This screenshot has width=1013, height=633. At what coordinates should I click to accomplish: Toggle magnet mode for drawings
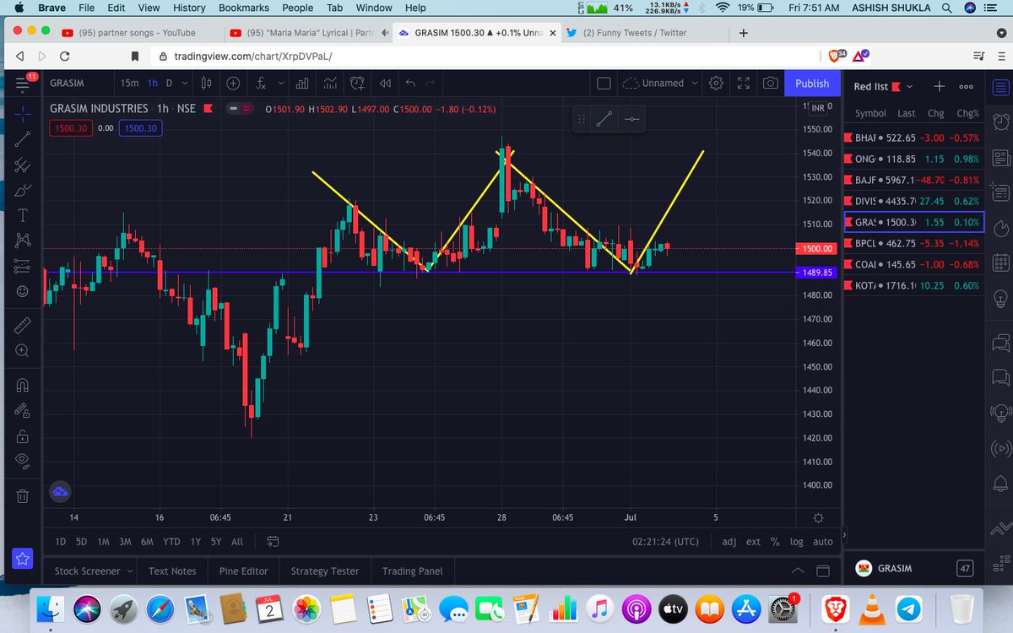(23, 385)
